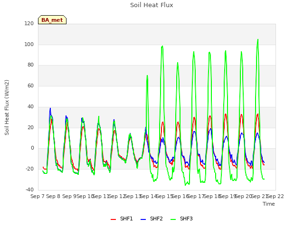Click the 80 y-axis tick label

click(30, 65)
